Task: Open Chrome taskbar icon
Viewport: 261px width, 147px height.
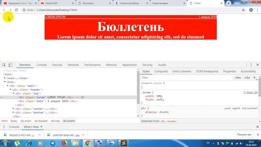Action: (88, 143)
